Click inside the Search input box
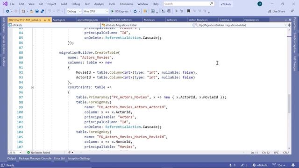The image size is (299, 168). coord(186,4)
